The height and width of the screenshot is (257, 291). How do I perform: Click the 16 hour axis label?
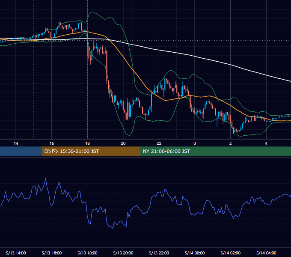click(x=52, y=143)
